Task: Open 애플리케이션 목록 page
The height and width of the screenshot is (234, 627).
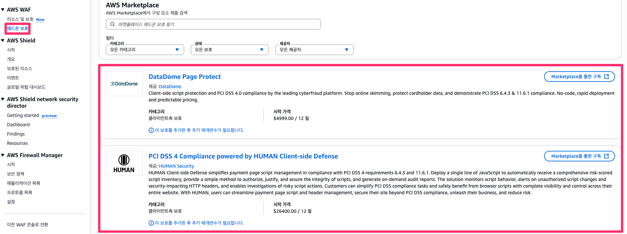Action: click(x=24, y=183)
